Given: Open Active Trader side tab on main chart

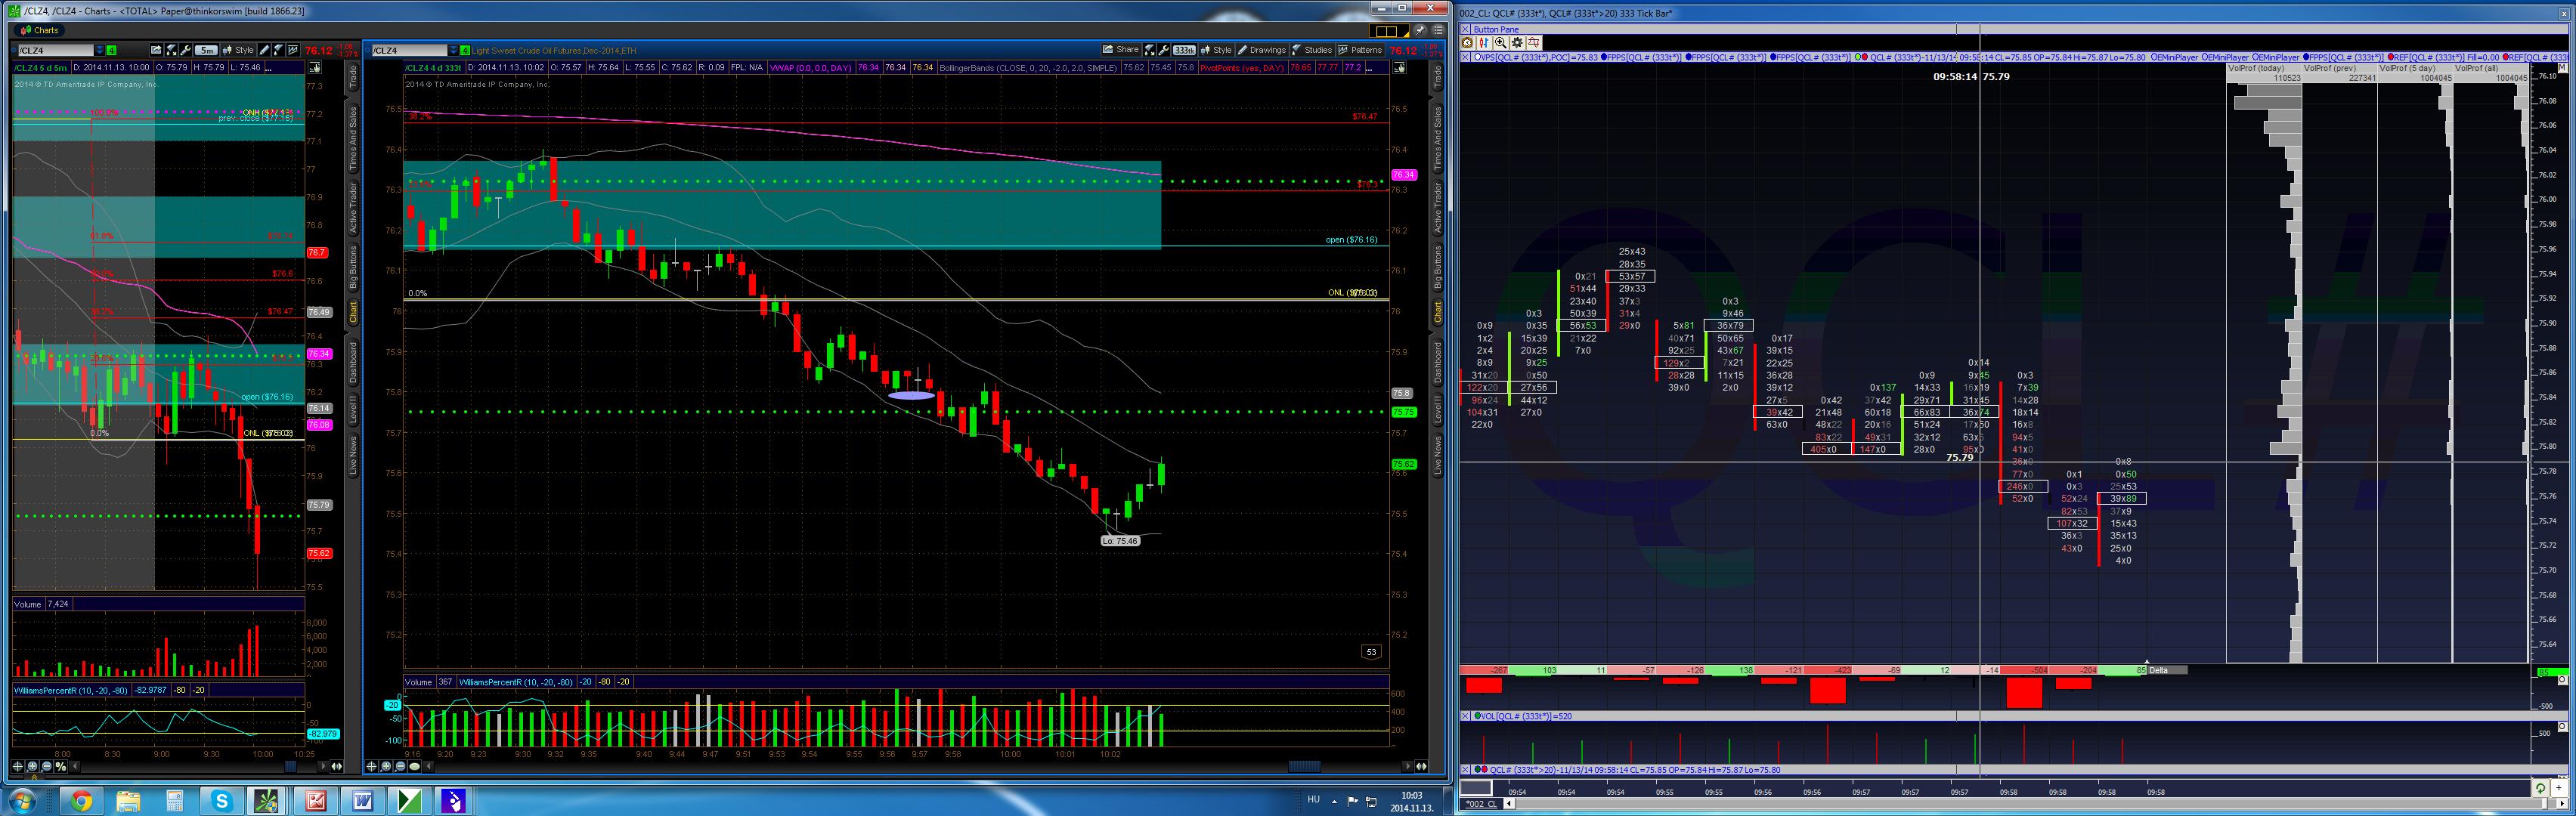Looking at the screenshot, I should coord(1438,208).
